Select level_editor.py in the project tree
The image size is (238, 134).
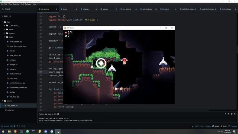pyautogui.click(x=15, y=74)
